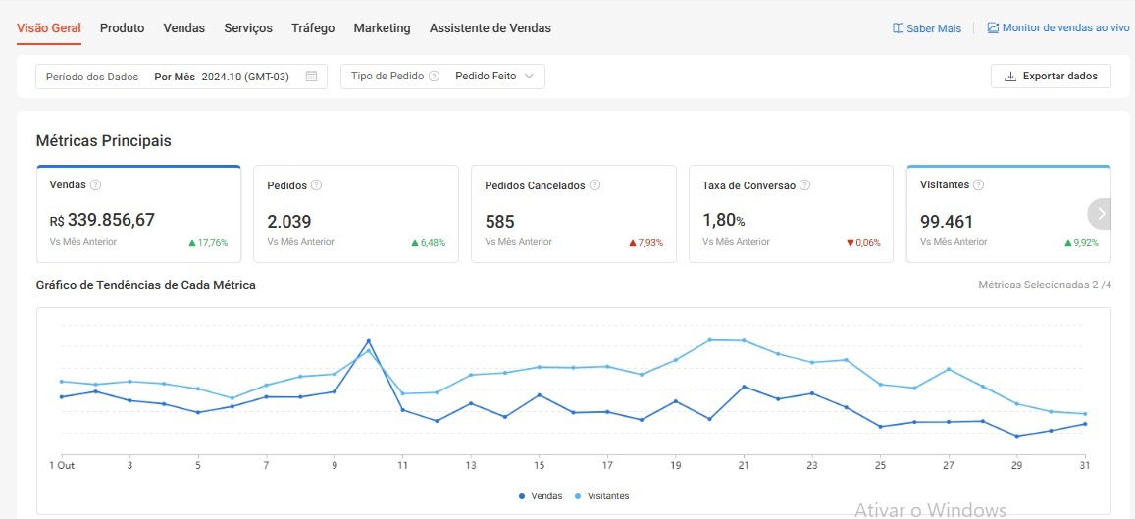Open the Marketing tab
This screenshot has height=519, width=1135.
click(382, 28)
